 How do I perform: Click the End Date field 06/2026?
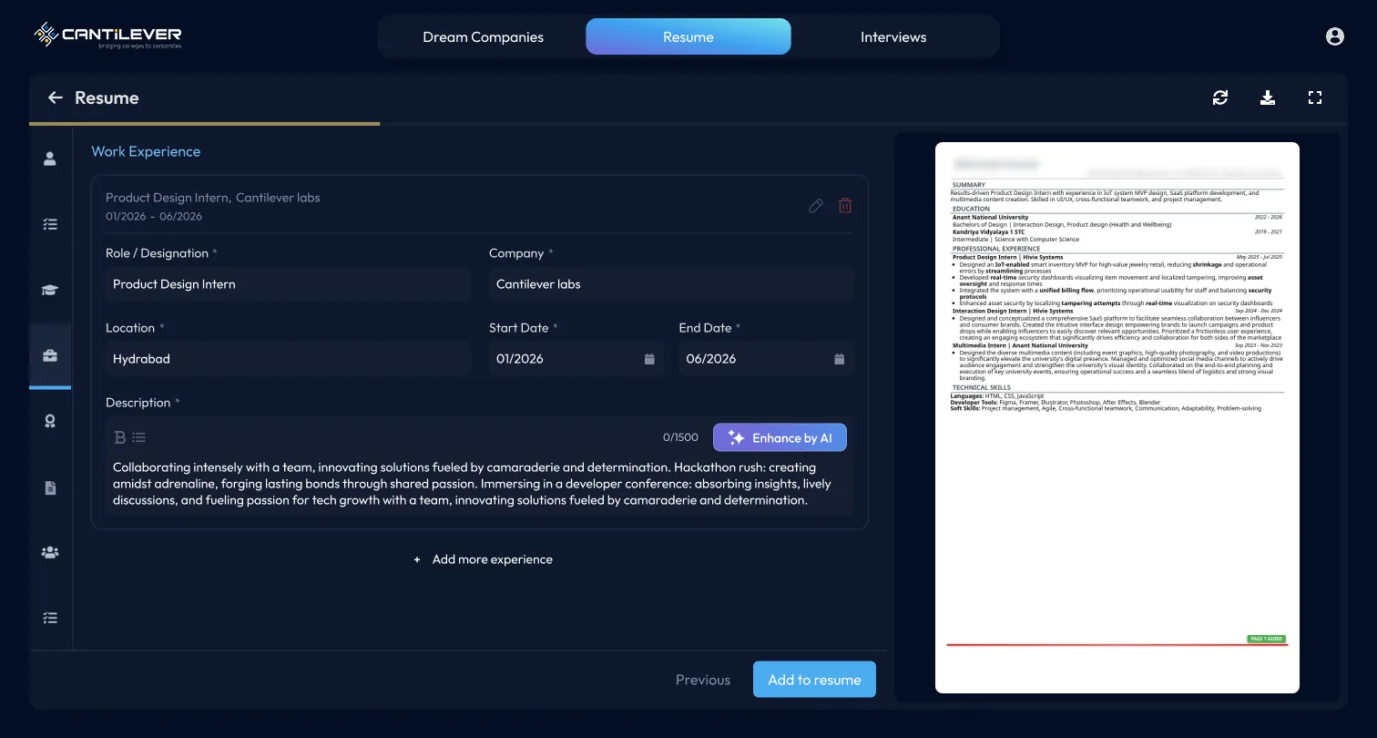pyautogui.click(x=767, y=359)
